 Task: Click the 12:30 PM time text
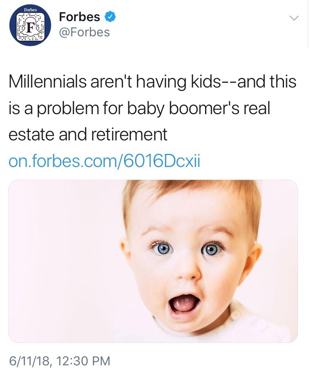[83, 361]
